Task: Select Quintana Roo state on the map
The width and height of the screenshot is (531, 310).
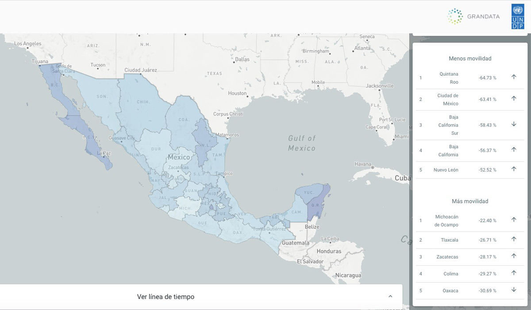Action: click(317, 205)
